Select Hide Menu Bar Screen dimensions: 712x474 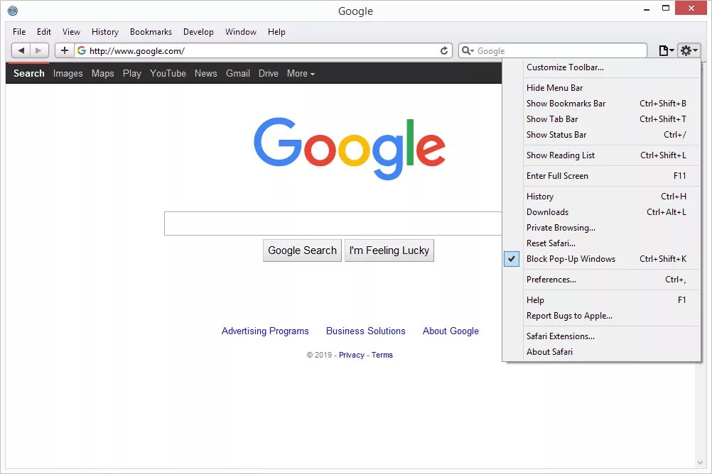(x=602, y=87)
